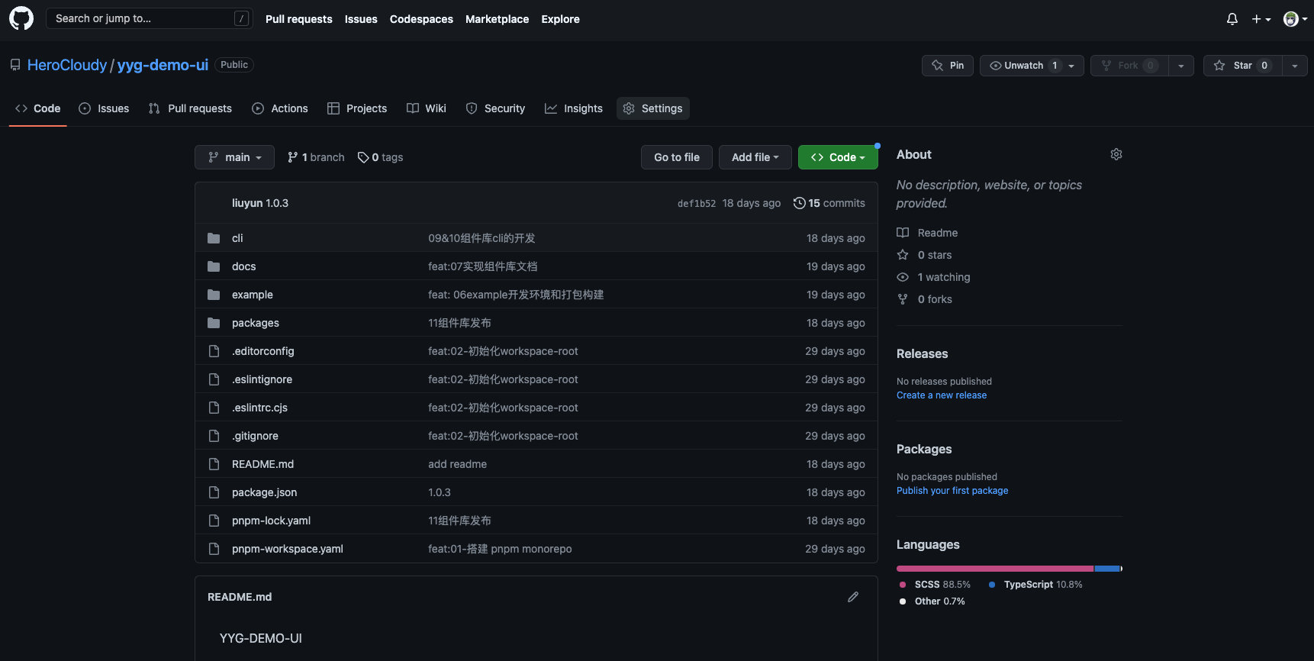Select the Code tab
1314x661 pixels.
point(37,108)
